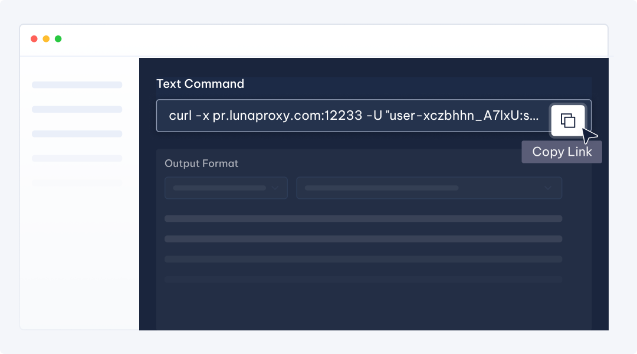This screenshot has width=637, height=354.
Task: Select the first sidebar menu item
Action: click(x=77, y=85)
